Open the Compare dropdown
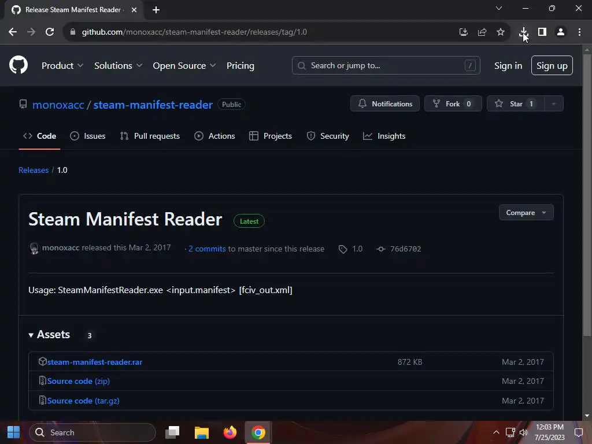Image resolution: width=592 pixels, height=444 pixels. pos(526,213)
